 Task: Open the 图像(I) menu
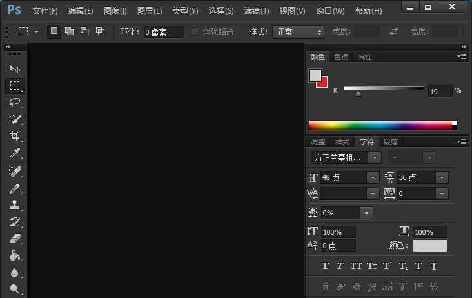tap(115, 11)
